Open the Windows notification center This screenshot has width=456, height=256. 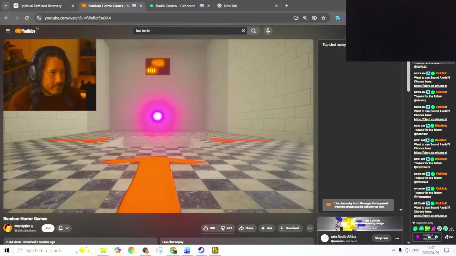(447, 250)
